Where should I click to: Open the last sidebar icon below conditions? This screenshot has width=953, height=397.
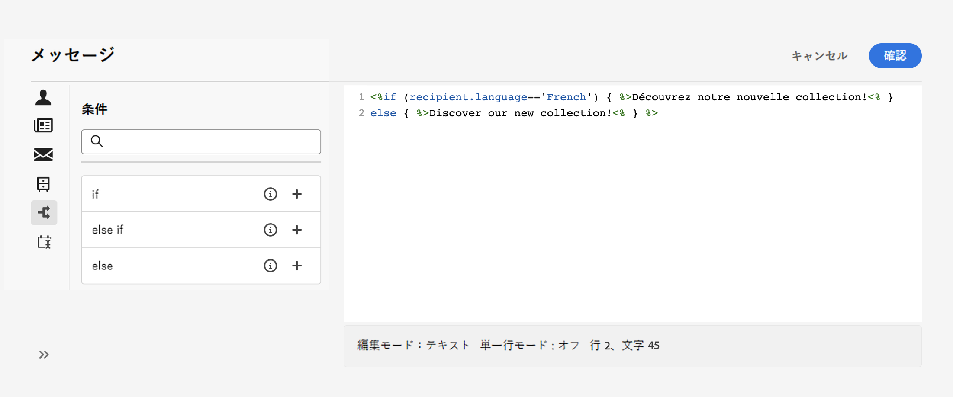tap(44, 242)
